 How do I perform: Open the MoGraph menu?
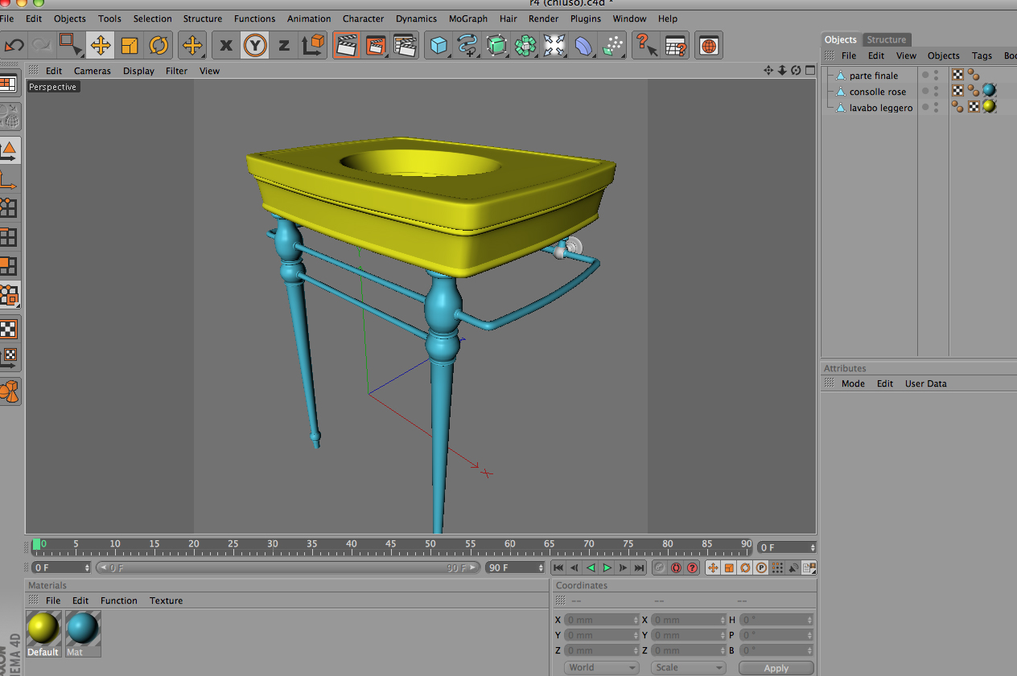(x=467, y=18)
